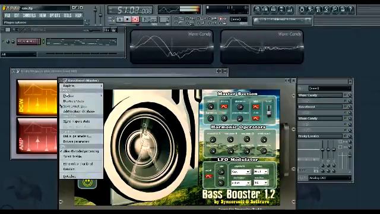
Task: Open the FILE menu
Action: coord(8,15)
